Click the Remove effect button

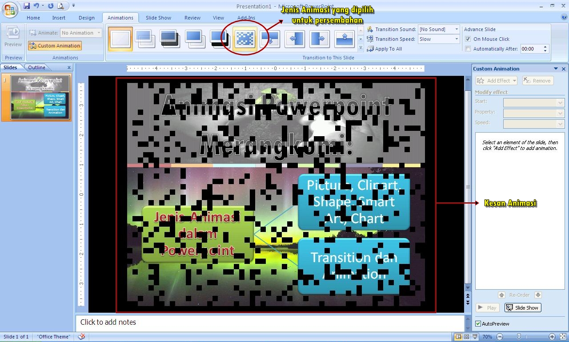coord(537,81)
